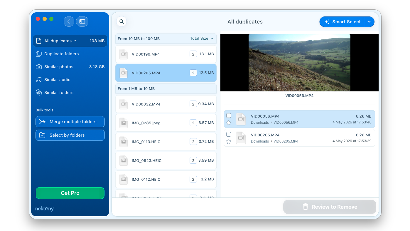This screenshot has width=410, height=231.
Task: Click the Review to Remove button
Action: [x=330, y=207]
